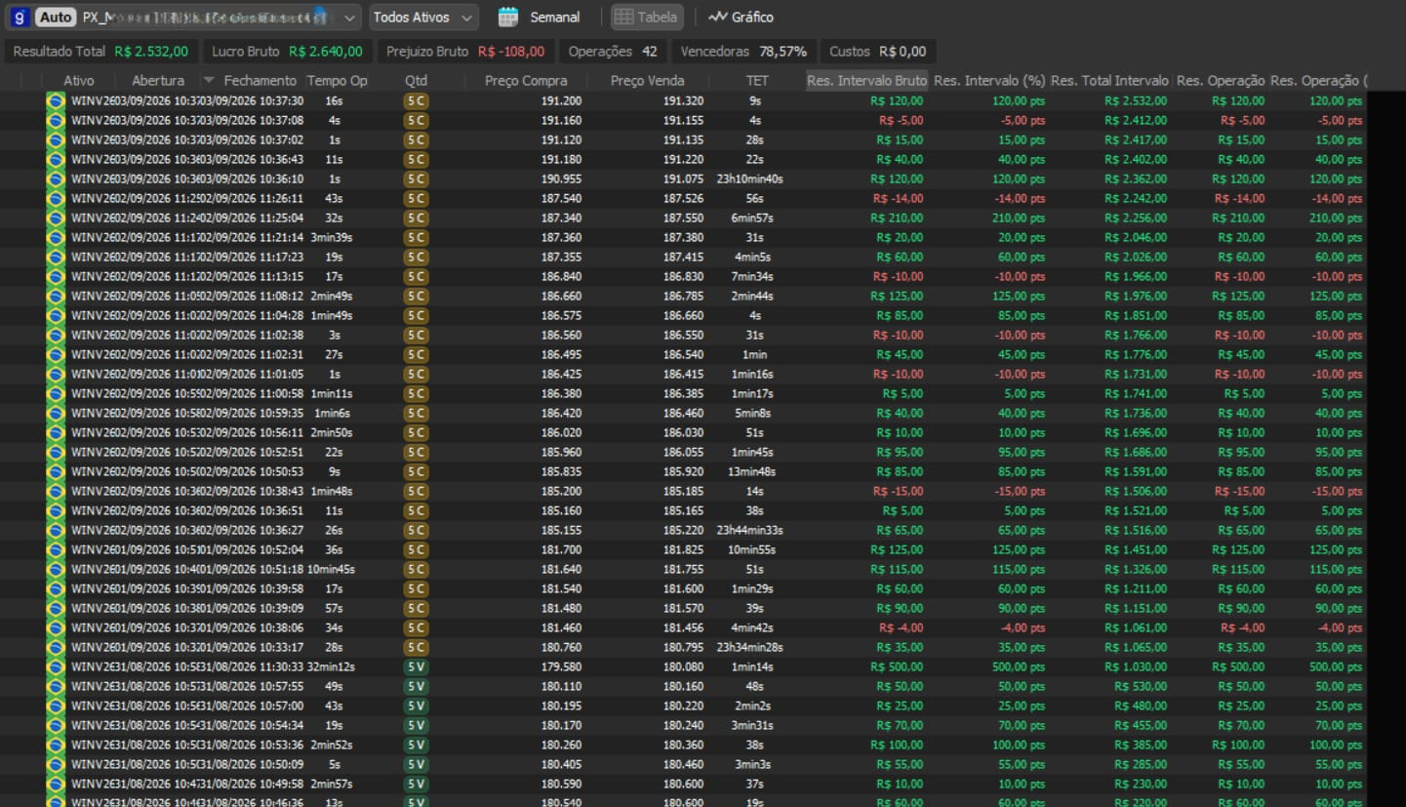Click the 5 C quantity badge in row closing 10:37:08
Viewport: 1406px width, 807px height.
[x=416, y=120]
